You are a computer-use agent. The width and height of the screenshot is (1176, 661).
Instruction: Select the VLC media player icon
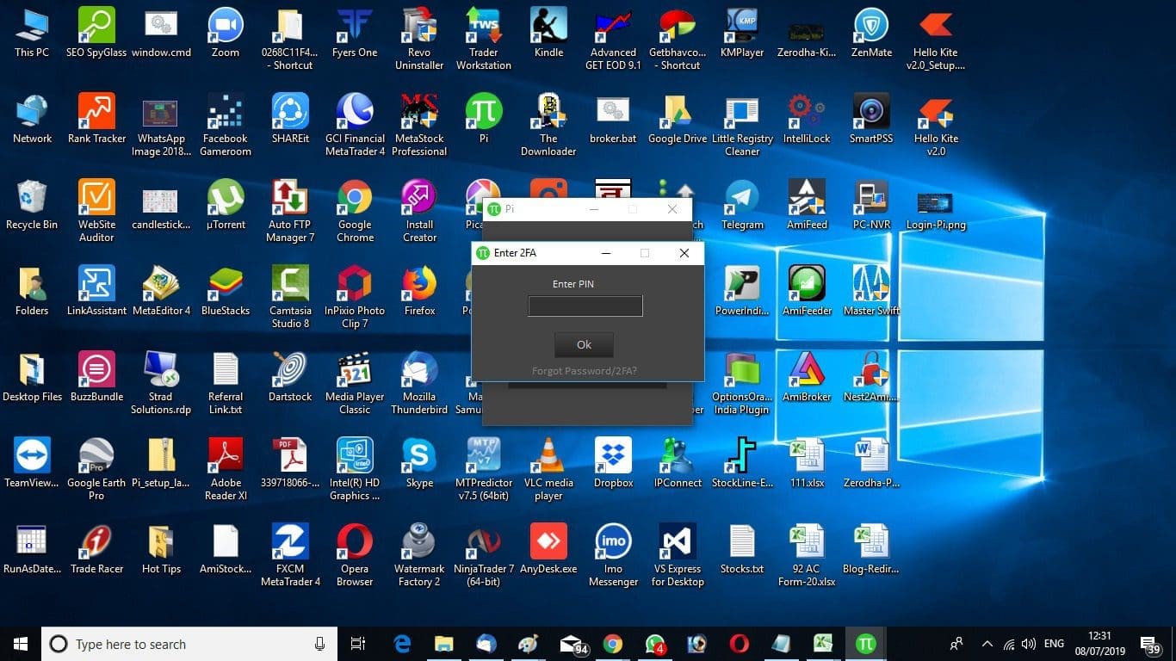pyautogui.click(x=548, y=469)
